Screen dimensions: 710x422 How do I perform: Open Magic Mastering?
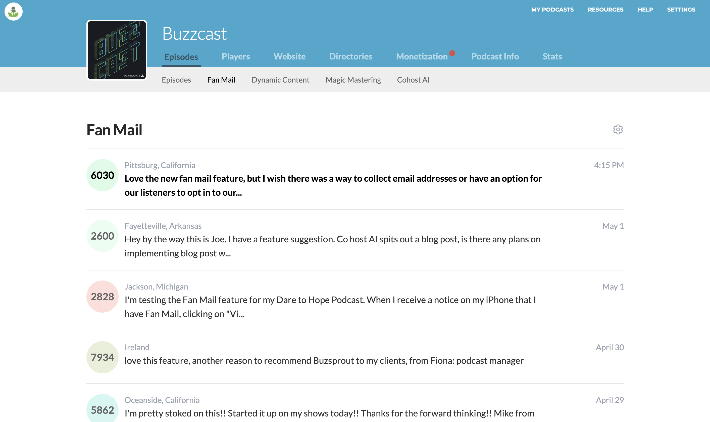[353, 80]
